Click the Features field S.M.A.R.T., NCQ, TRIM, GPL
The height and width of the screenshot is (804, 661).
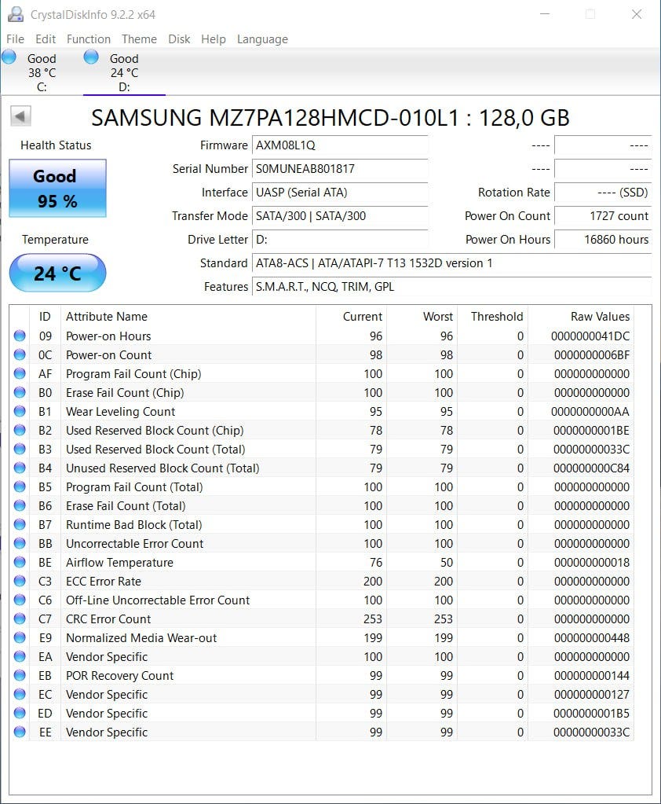pyautogui.click(x=451, y=287)
